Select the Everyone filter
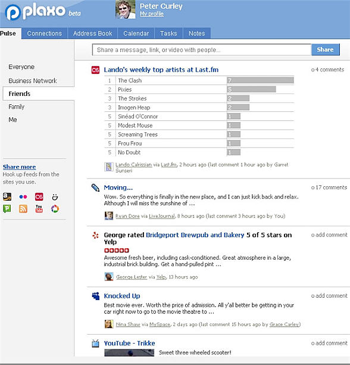The width and height of the screenshot is (350, 365). 21,67
